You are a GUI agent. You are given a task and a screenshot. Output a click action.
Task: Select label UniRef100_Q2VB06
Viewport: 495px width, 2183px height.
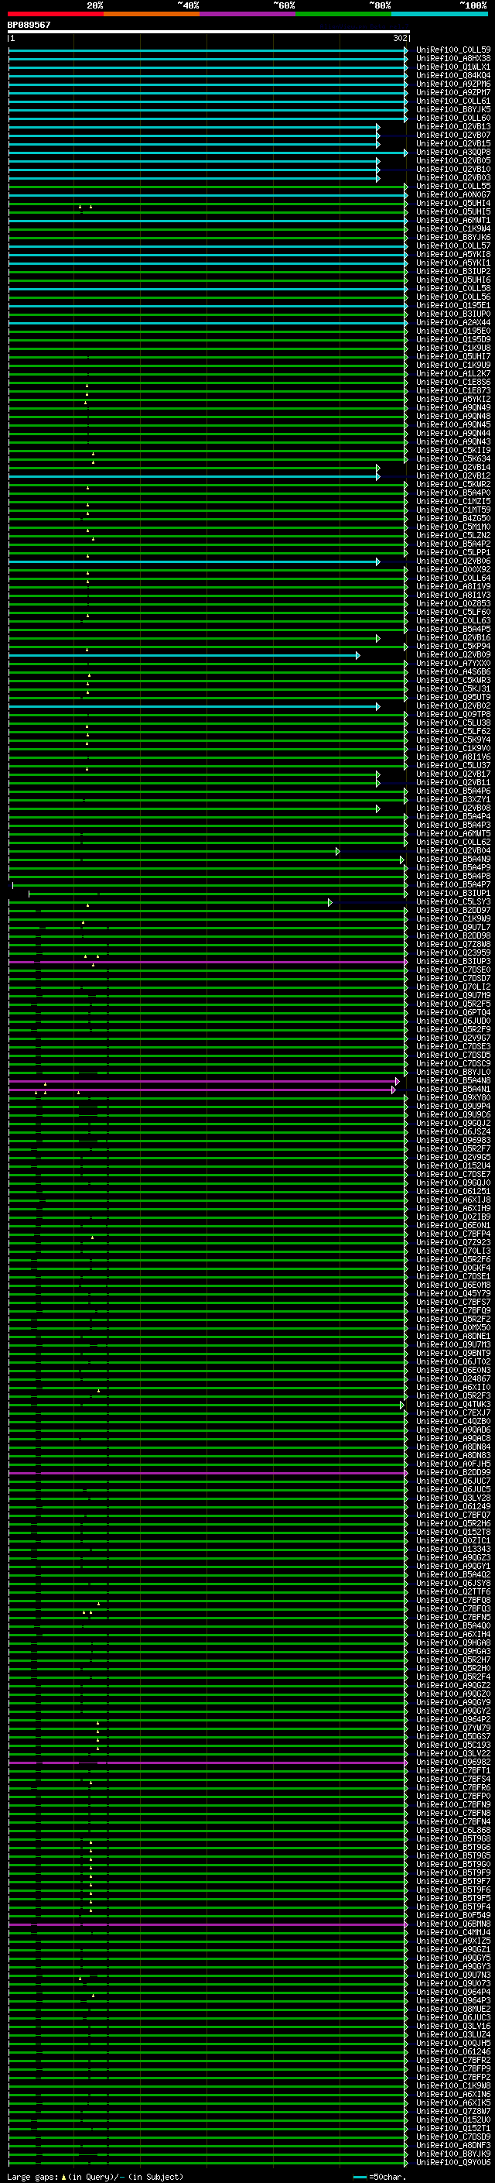pos(452,561)
